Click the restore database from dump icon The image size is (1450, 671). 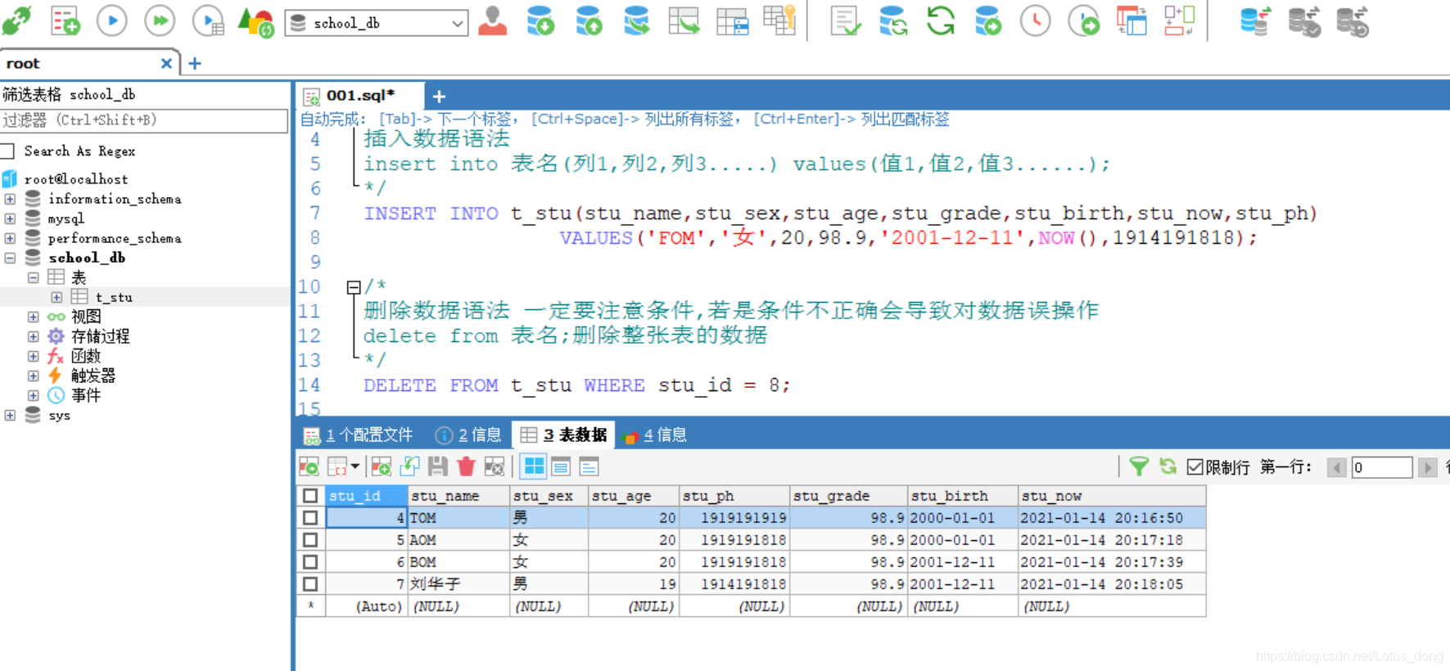click(636, 21)
